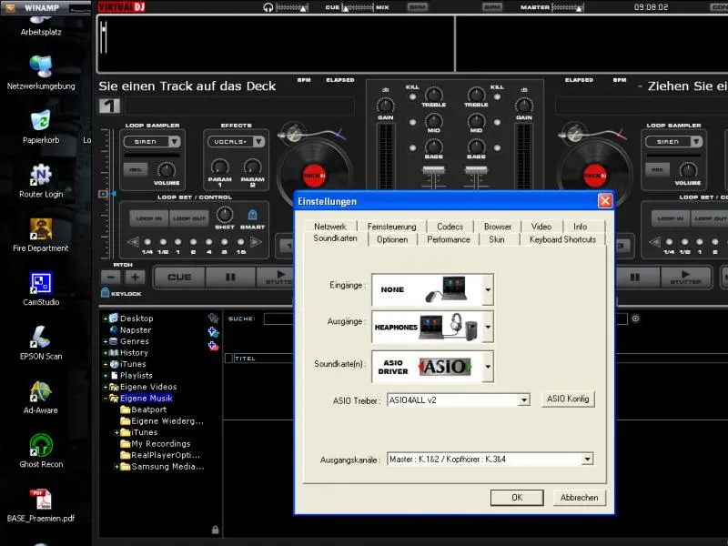Open the Eingänge input dropdown
Viewport: 728px width, 546px height.
click(488, 291)
